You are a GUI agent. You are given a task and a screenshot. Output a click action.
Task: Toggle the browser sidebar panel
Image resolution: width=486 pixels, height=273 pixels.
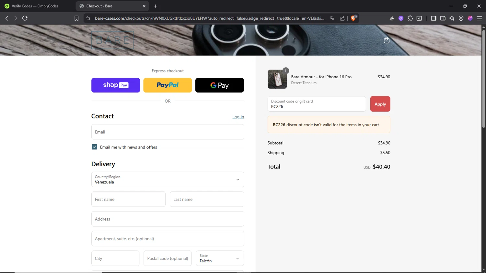point(434,18)
